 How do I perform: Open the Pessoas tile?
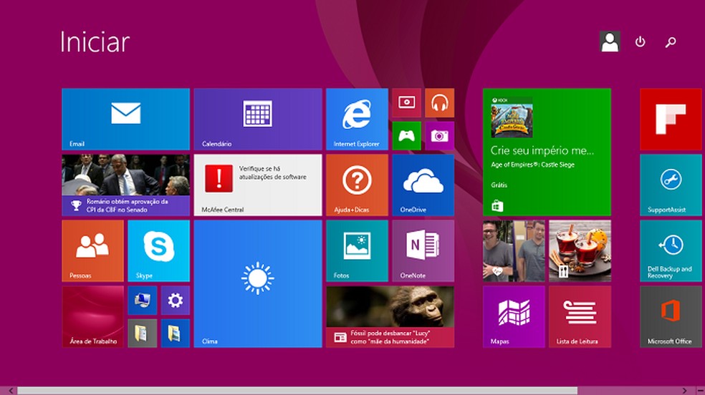[92, 251]
